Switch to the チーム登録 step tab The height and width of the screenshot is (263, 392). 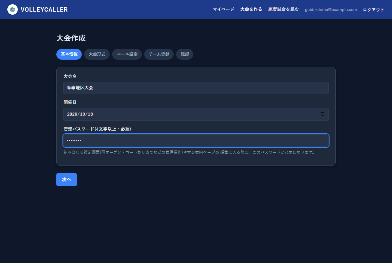[159, 54]
